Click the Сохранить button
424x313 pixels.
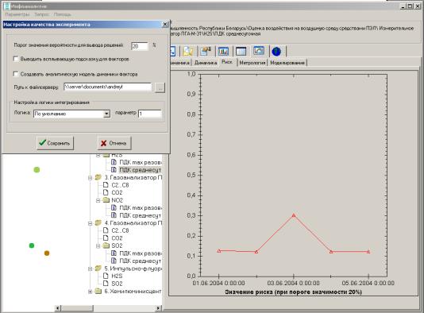55,143
